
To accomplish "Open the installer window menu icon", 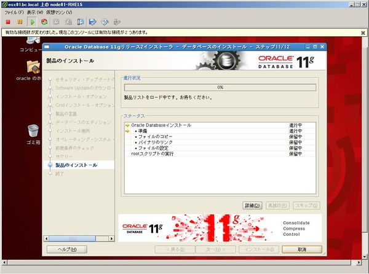I will [x=47, y=47].
